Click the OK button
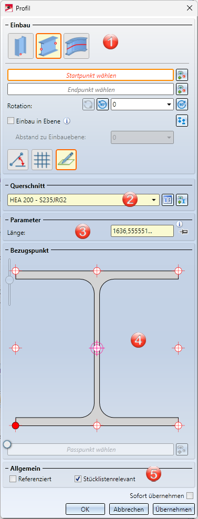The image size is (198, 519). point(85,509)
